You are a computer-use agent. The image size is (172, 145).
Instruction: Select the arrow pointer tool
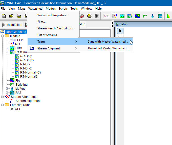[x=120, y=31]
